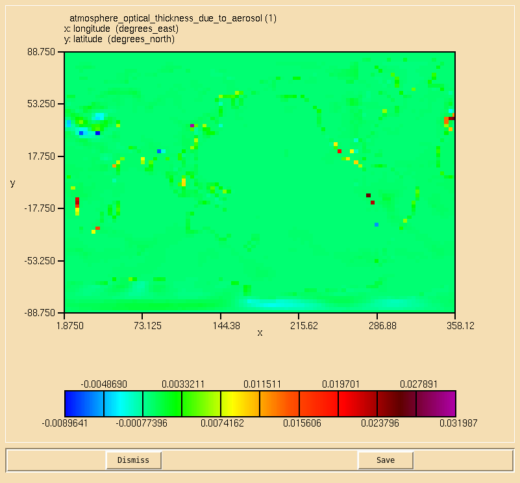This screenshot has width=520, height=483.
Task: Click the dark blue colorbar segment
Action: (84, 404)
